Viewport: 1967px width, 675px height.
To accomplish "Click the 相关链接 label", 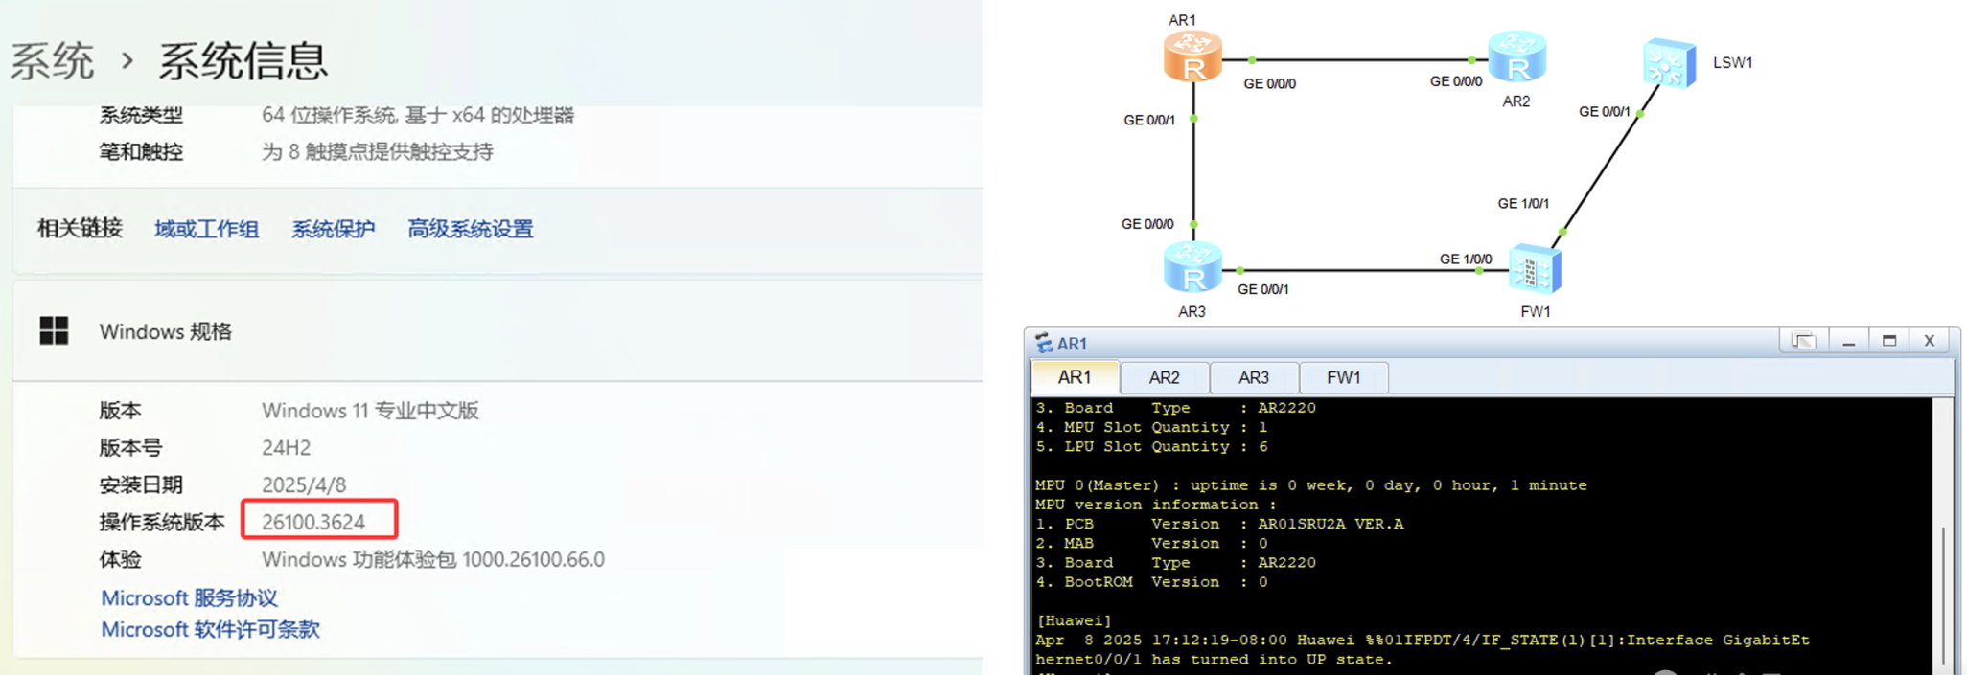I will [80, 229].
